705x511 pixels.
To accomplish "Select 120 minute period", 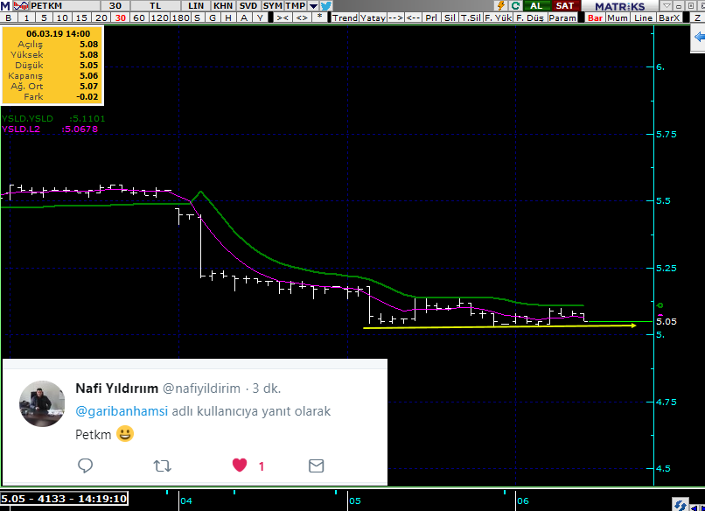I will pyautogui.click(x=159, y=18).
